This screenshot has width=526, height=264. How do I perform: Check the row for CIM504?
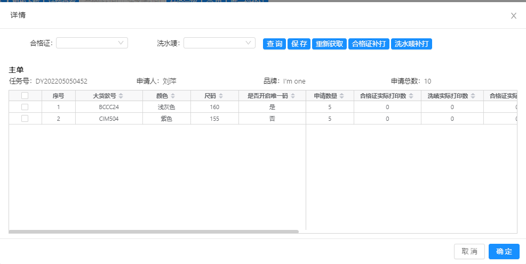tap(25, 119)
